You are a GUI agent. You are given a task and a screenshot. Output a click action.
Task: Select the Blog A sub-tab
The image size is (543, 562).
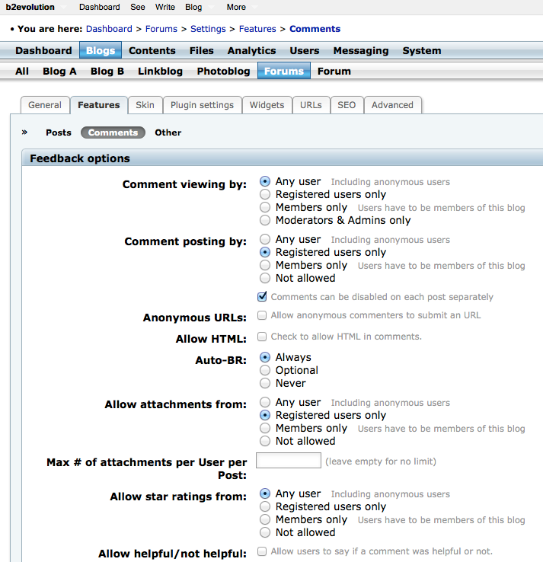59,71
